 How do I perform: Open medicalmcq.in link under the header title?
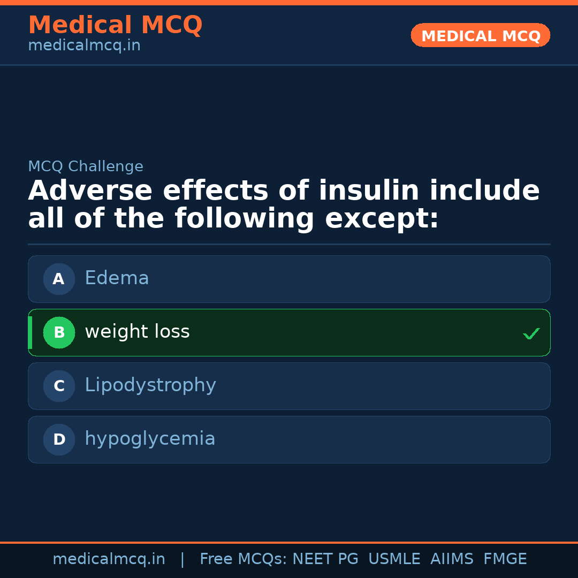coord(84,45)
